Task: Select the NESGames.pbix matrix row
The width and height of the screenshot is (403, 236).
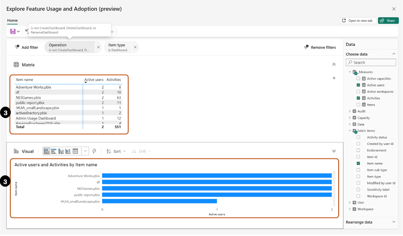Action: point(68,98)
